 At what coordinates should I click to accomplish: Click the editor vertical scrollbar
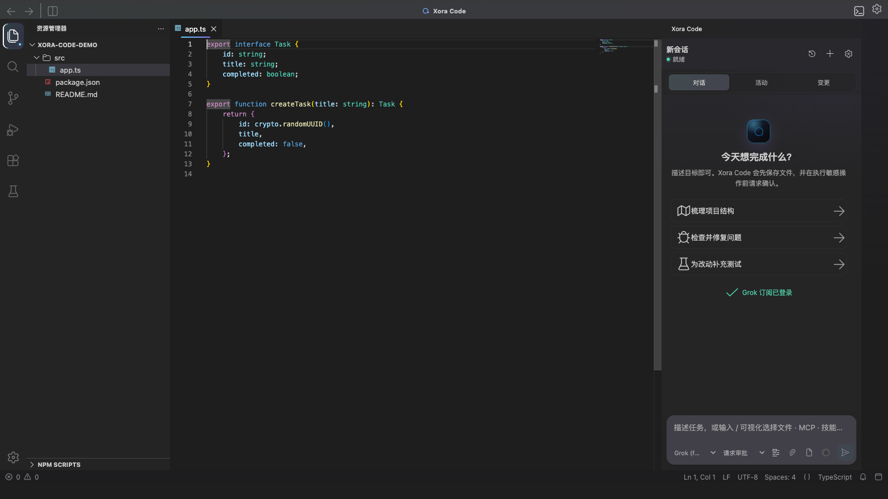click(658, 205)
